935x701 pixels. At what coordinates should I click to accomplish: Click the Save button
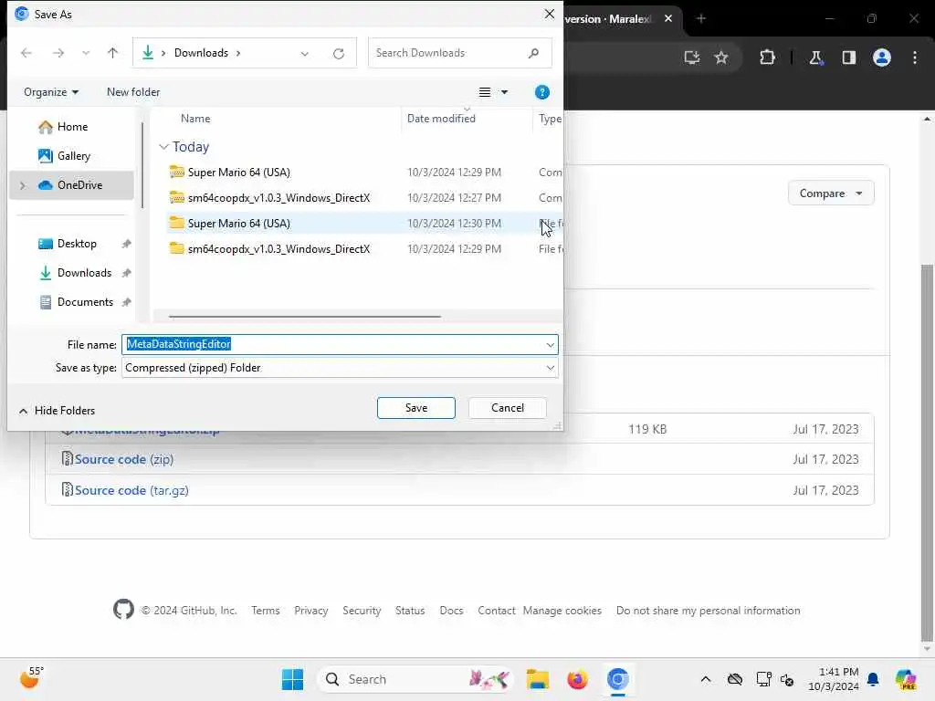click(x=416, y=408)
